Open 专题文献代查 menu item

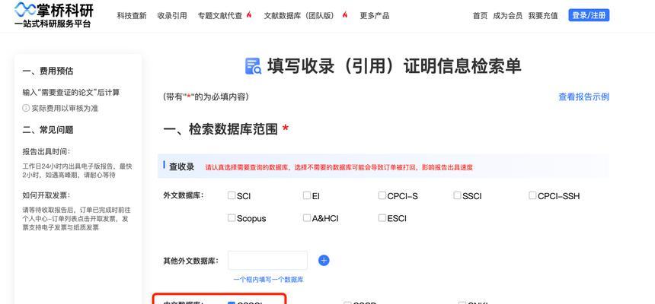pyautogui.click(x=219, y=16)
